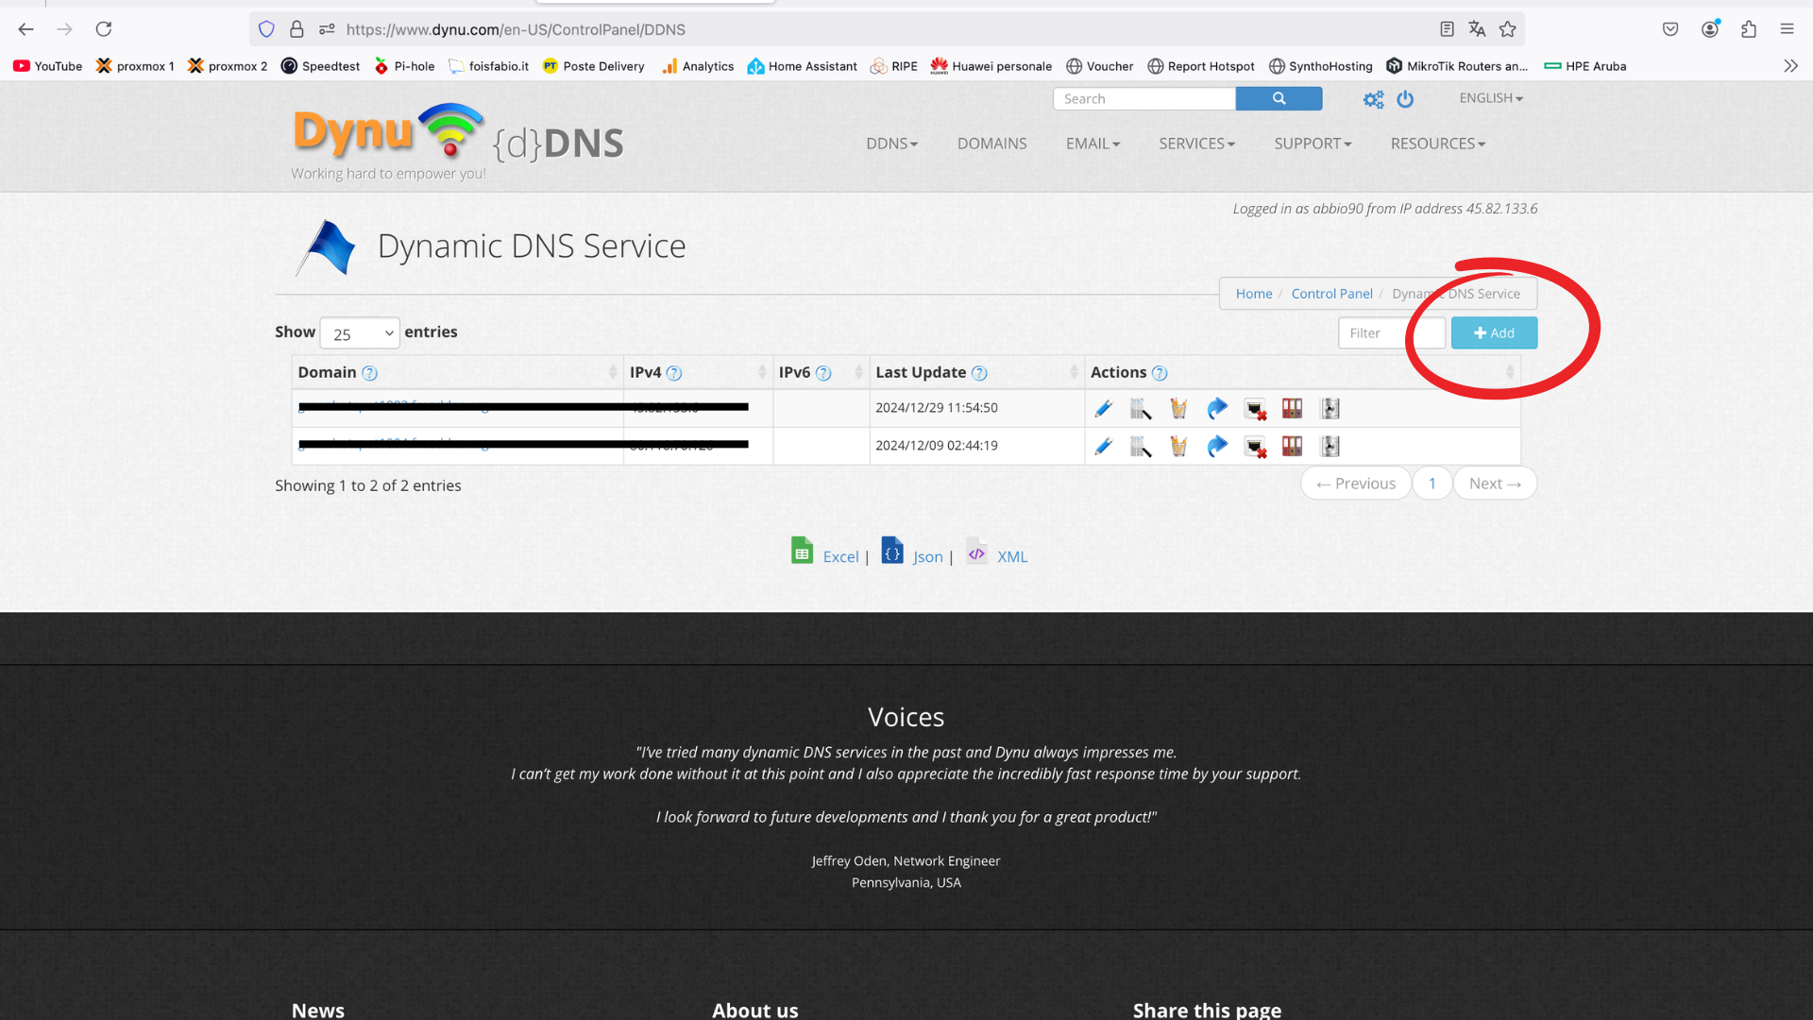Select page 1 in pagination
This screenshot has height=1020, width=1813.
(x=1432, y=484)
